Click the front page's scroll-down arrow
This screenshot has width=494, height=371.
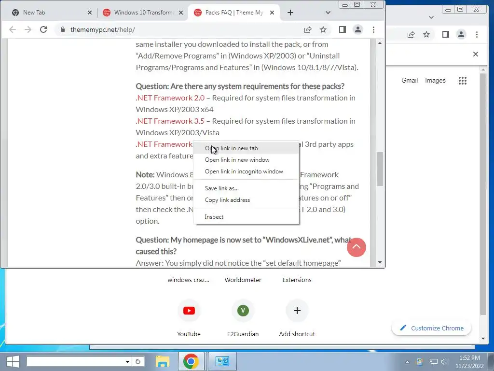380,262
